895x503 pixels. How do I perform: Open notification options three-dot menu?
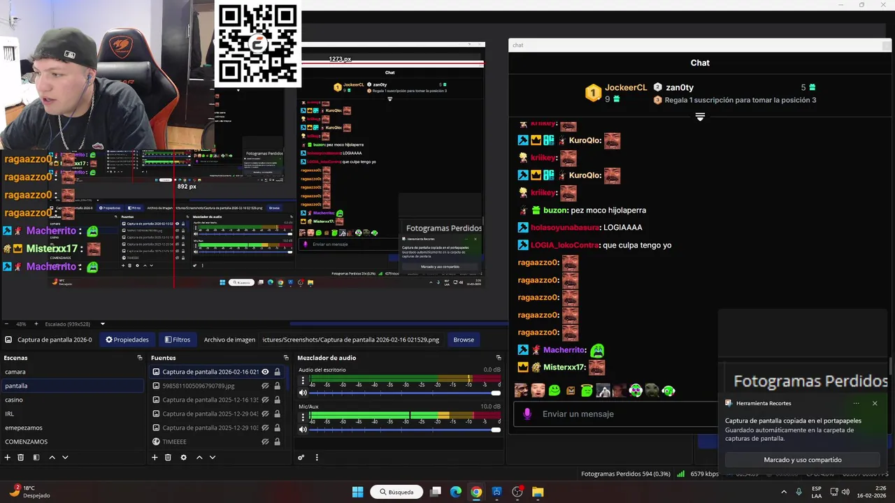click(856, 403)
